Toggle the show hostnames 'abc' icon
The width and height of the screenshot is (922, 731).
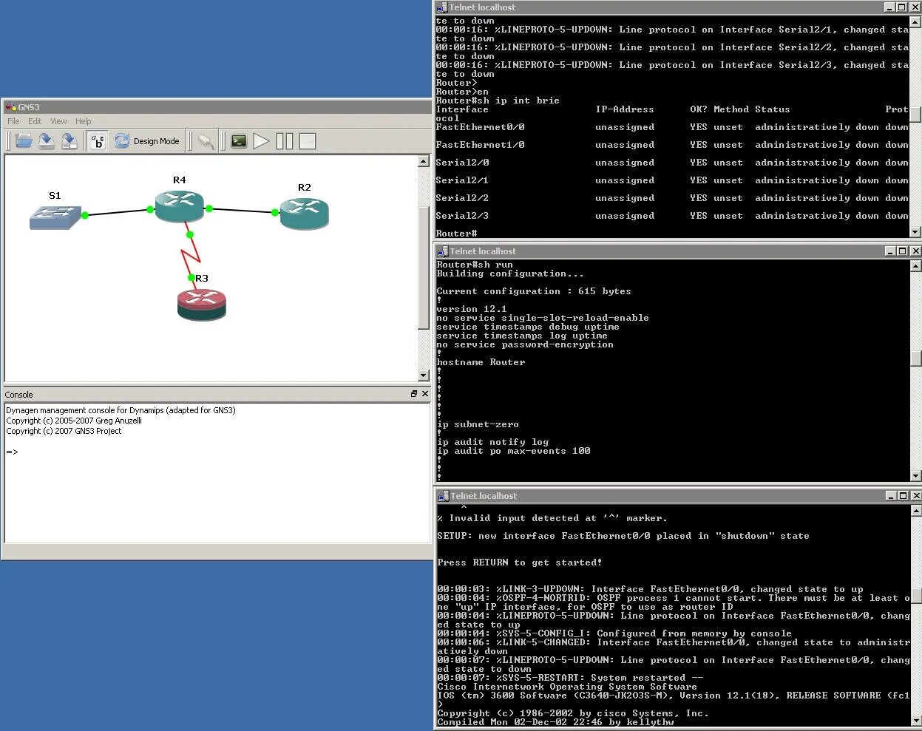coord(98,140)
